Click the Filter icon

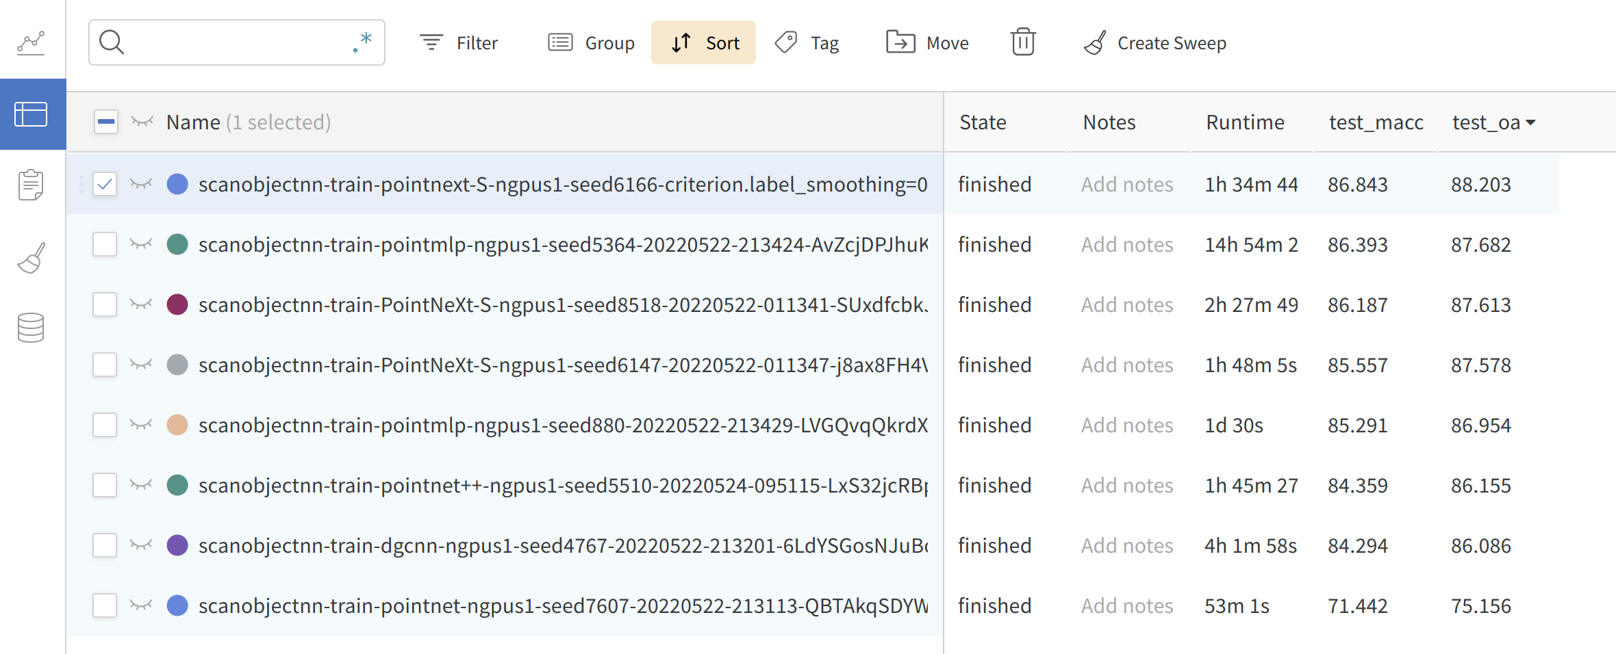click(x=431, y=42)
